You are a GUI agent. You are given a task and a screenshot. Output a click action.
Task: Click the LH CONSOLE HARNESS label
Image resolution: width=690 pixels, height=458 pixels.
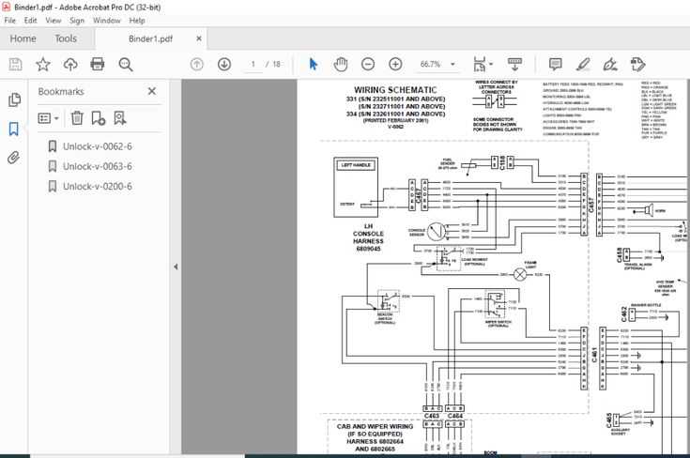(368, 237)
